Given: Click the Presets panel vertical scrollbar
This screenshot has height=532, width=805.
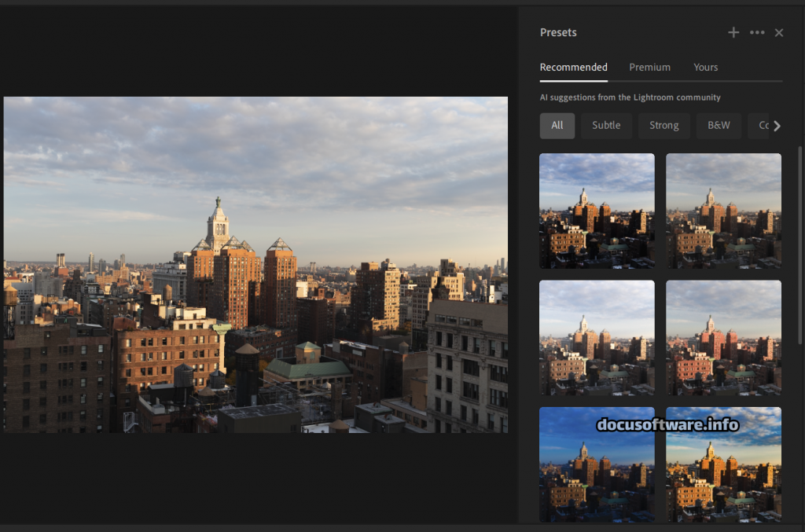Looking at the screenshot, I should point(800,244).
